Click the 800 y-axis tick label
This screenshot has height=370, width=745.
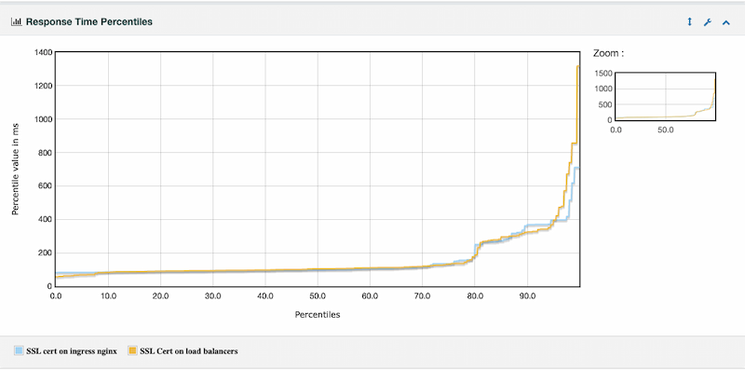coord(46,153)
